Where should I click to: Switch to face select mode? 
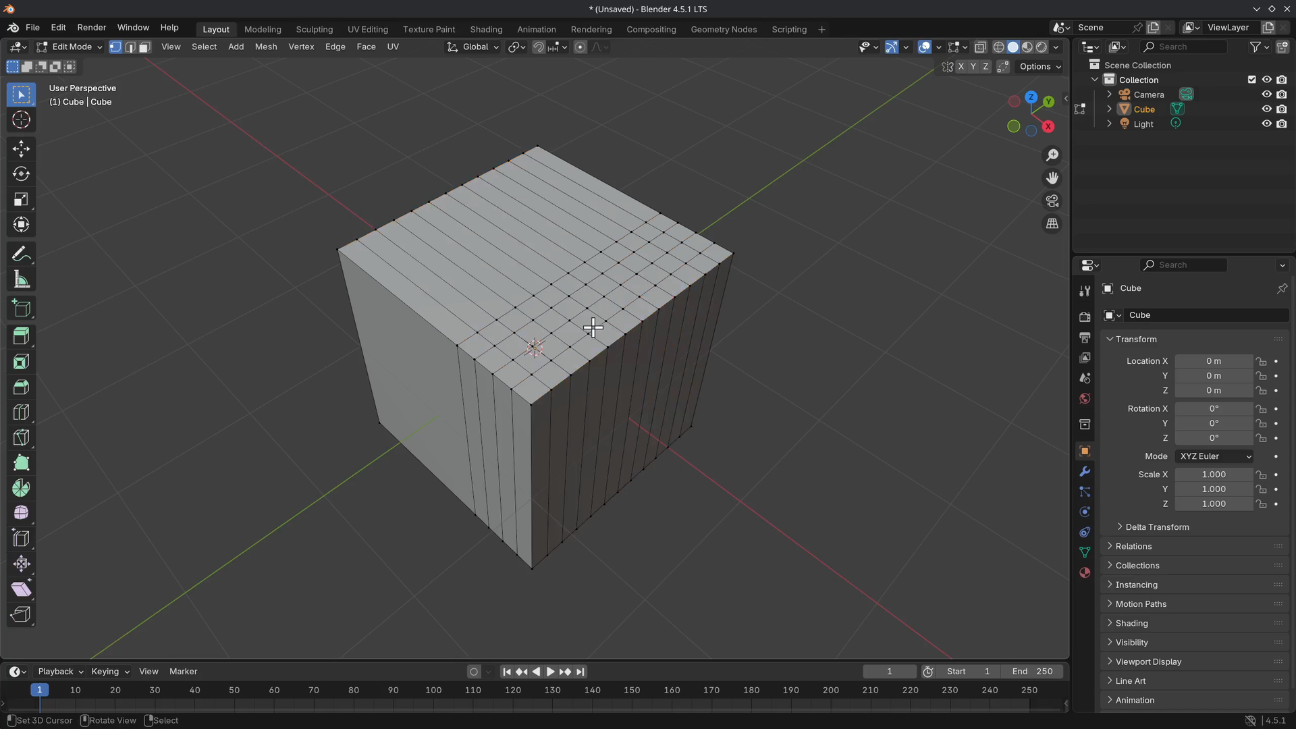(x=144, y=47)
